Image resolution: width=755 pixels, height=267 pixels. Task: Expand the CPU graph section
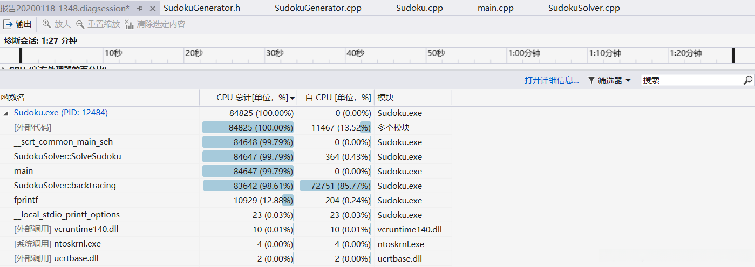[4, 69]
